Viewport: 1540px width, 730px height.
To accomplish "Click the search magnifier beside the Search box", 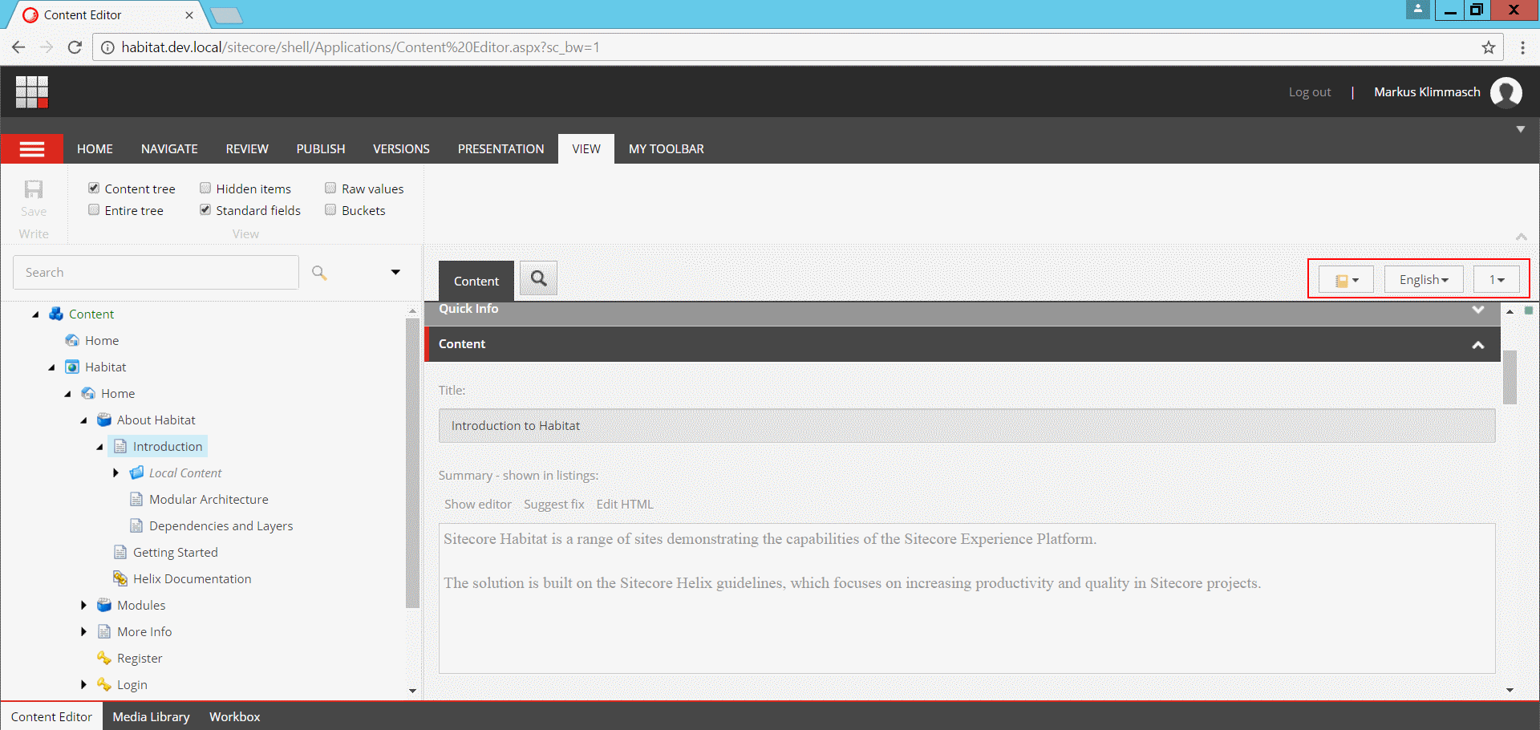I will pyautogui.click(x=319, y=273).
